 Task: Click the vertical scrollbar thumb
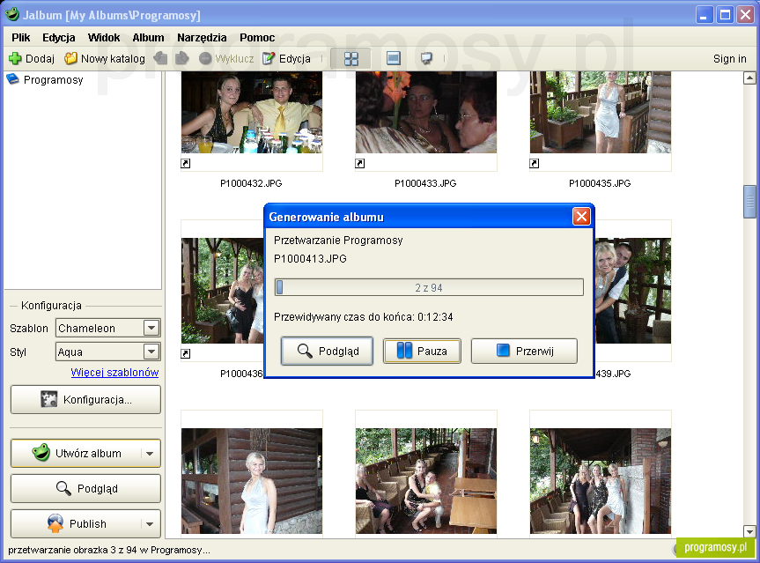tap(749, 202)
